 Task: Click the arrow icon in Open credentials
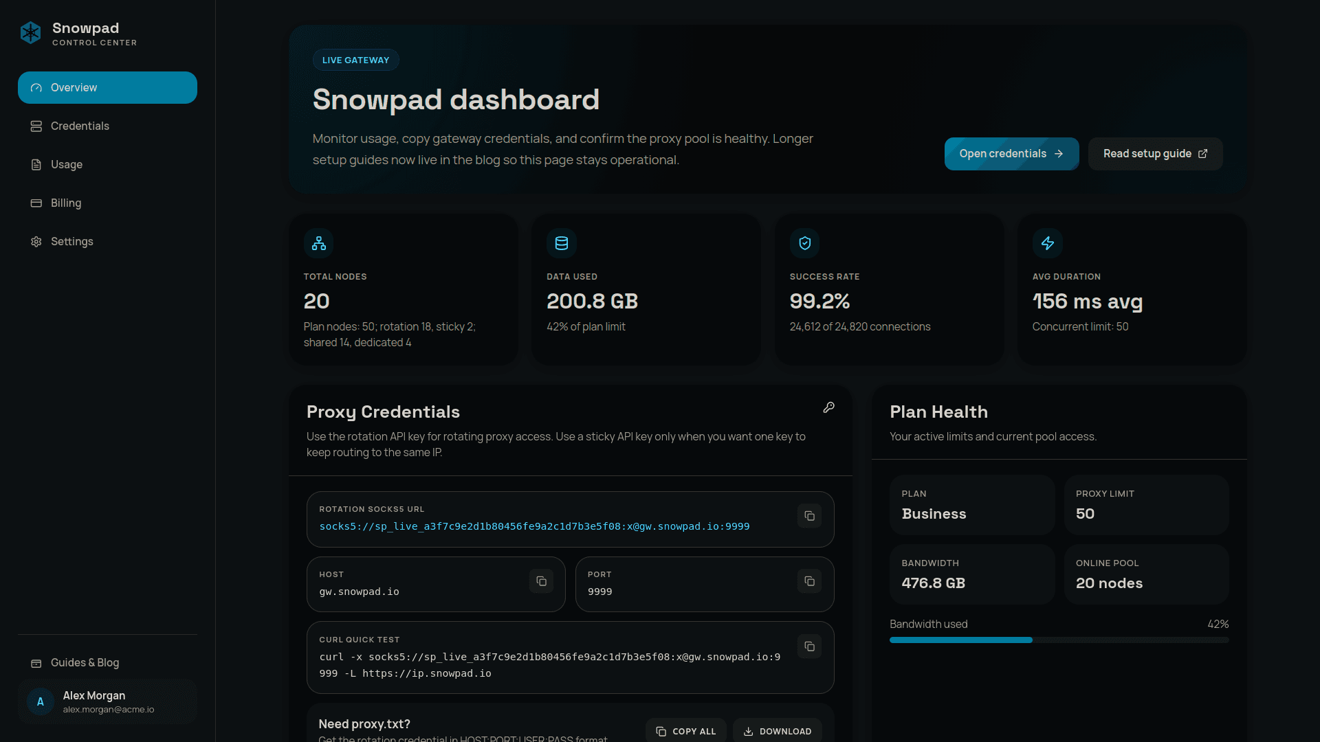point(1059,154)
